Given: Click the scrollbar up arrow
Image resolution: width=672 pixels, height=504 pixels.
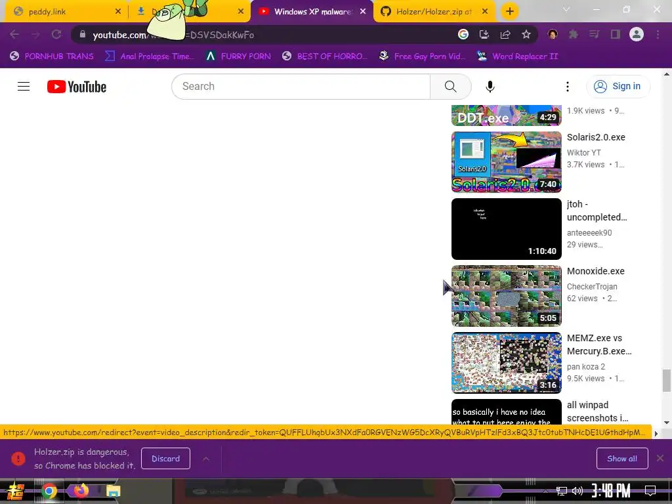Looking at the screenshot, I should [667, 74].
